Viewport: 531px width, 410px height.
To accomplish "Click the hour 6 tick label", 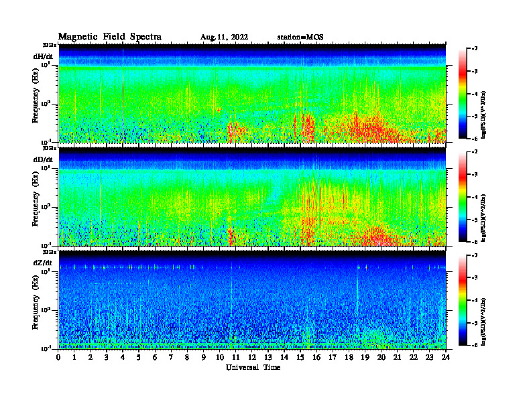I will (155, 358).
